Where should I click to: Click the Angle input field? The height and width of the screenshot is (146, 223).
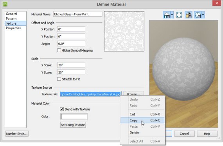click(71, 44)
